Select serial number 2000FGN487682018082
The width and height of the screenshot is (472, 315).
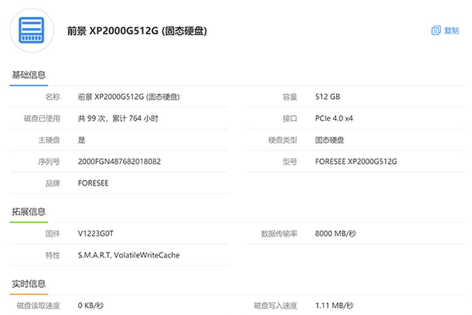click(x=119, y=162)
